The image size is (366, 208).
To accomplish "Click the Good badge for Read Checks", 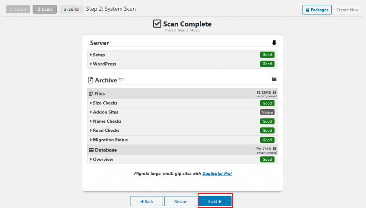I will pos(267,130).
